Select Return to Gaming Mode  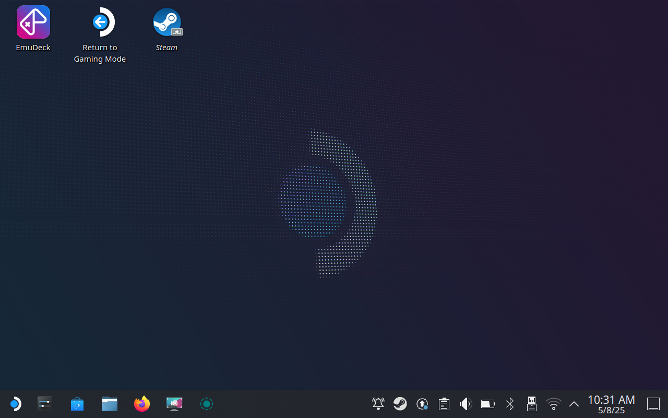click(x=99, y=22)
